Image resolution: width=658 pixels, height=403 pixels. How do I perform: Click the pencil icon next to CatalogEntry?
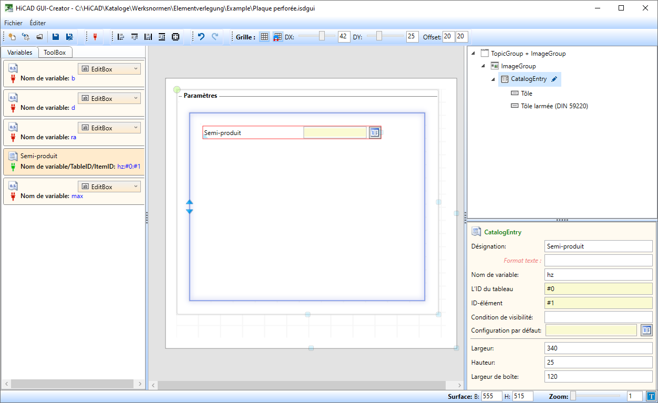(554, 79)
